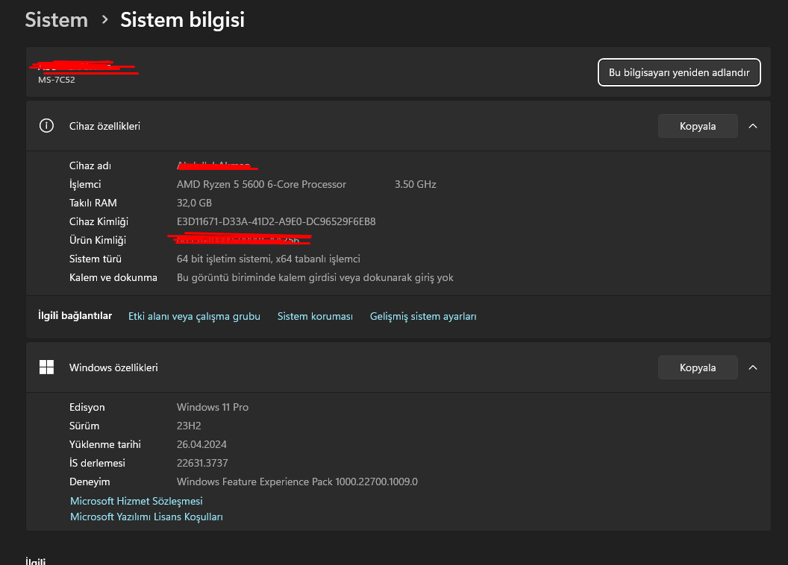This screenshot has width=788, height=565.
Task: Click the info icon beside Cihaz özellikleri
Action: 46,126
